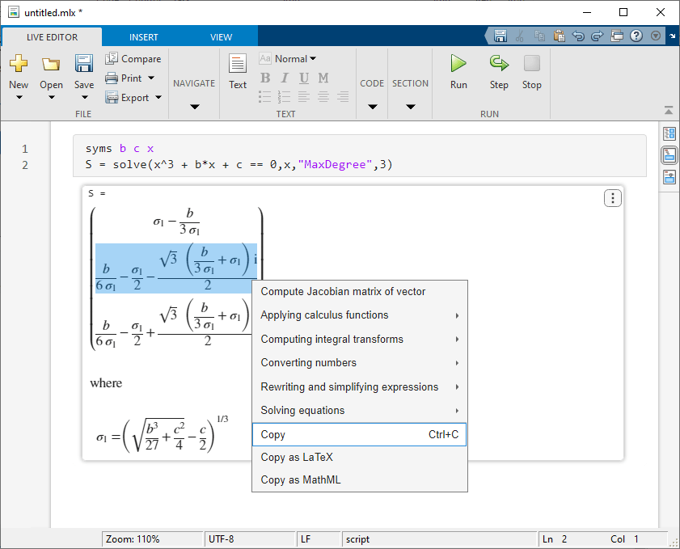Choose Copy as MathML
Image resolution: width=680 pixels, height=549 pixels.
(x=360, y=480)
